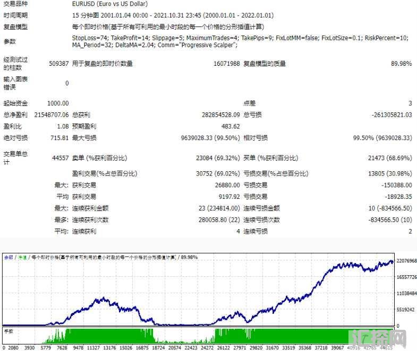Click relative drawdown 99.50% (9639028.33)

point(382,138)
